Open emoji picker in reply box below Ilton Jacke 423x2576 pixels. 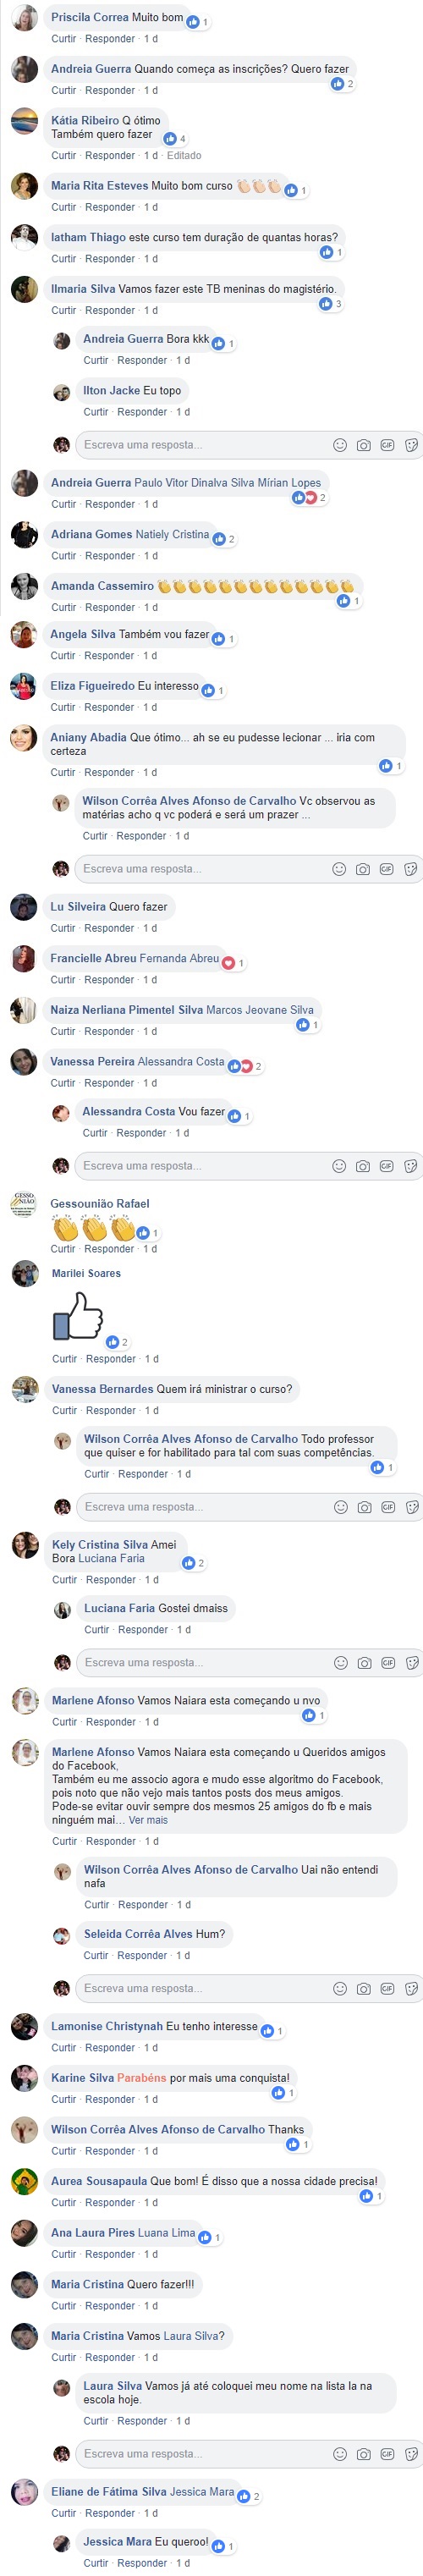point(339,445)
